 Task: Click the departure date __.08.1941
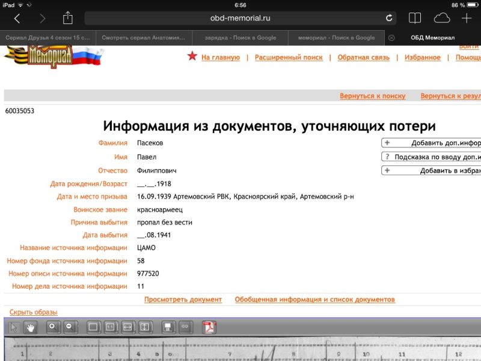click(154, 235)
